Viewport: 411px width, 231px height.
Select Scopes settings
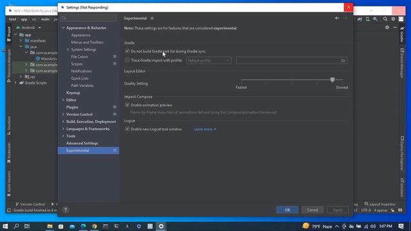click(76, 64)
